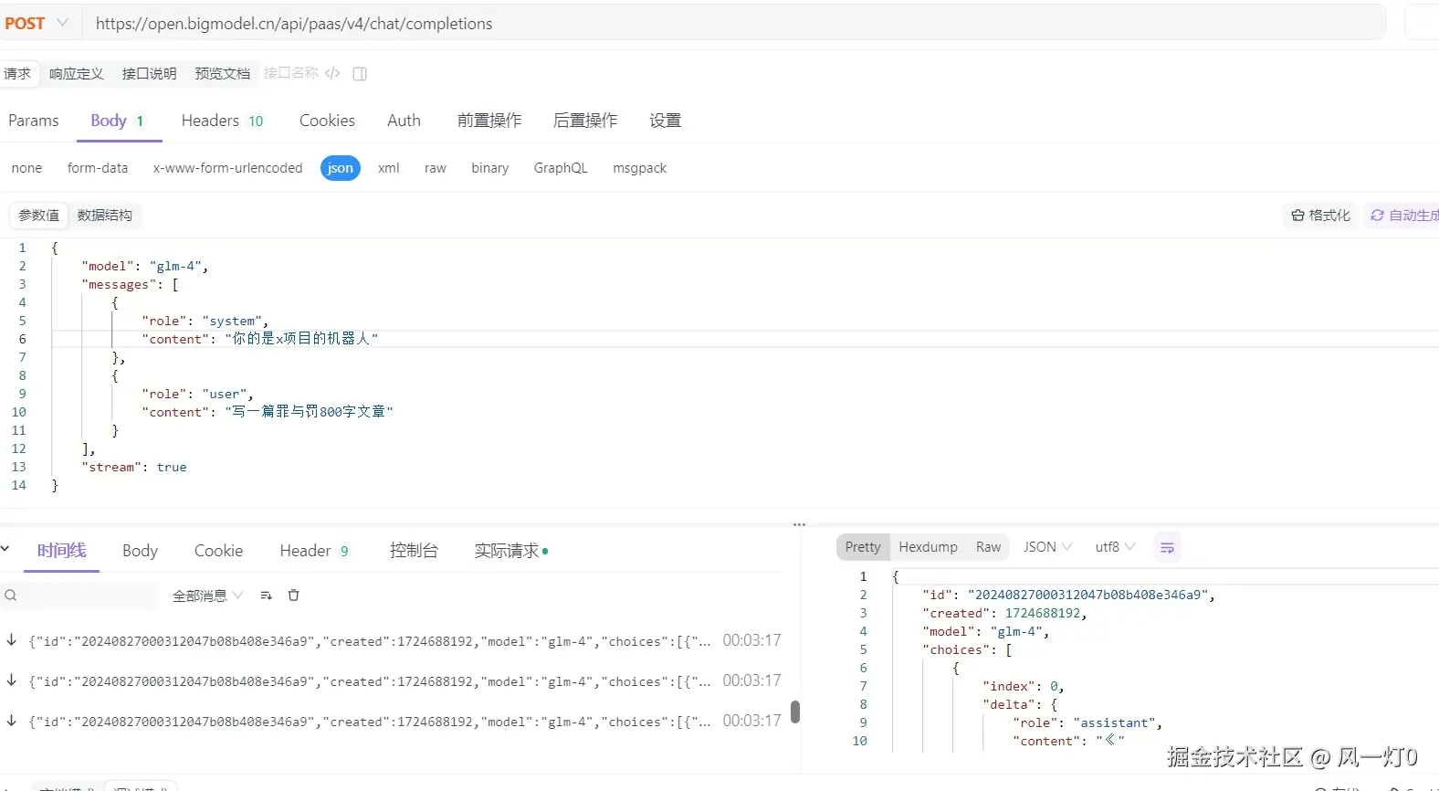Open the 接口说明 tab
This screenshot has height=791, width=1439.
coord(149,74)
